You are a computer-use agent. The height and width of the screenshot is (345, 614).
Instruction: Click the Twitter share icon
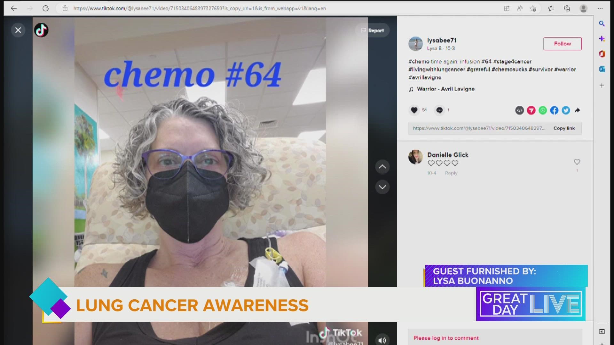tap(566, 110)
